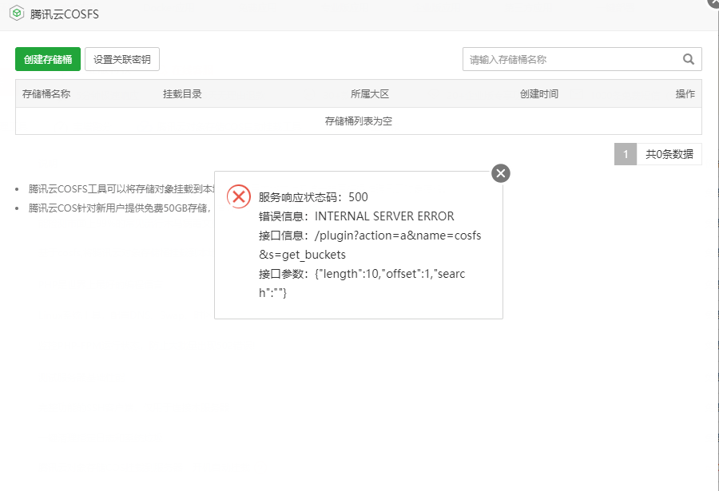Viewport: 719px width, 491px height.
Task: Click the COSFS工具 description bullet
Action: point(121,189)
